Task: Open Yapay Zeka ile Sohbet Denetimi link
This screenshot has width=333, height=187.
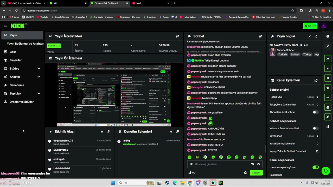Action: point(294,151)
